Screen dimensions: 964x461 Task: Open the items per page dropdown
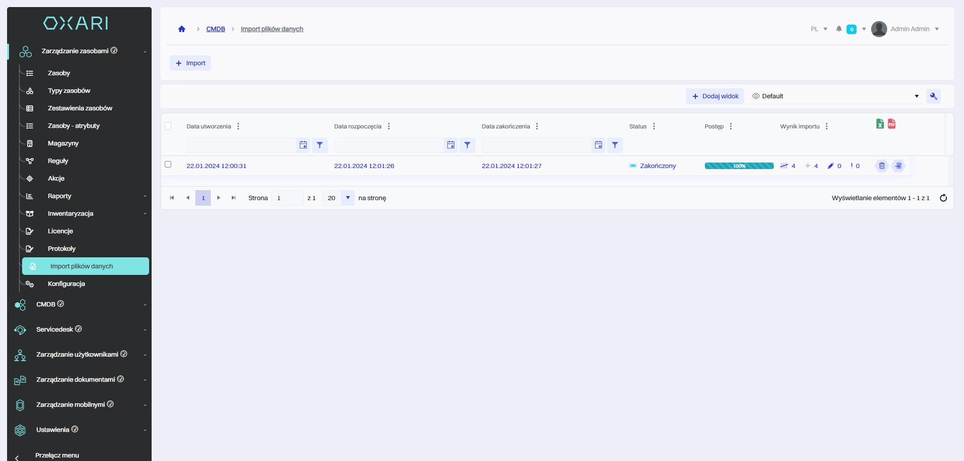tap(347, 198)
